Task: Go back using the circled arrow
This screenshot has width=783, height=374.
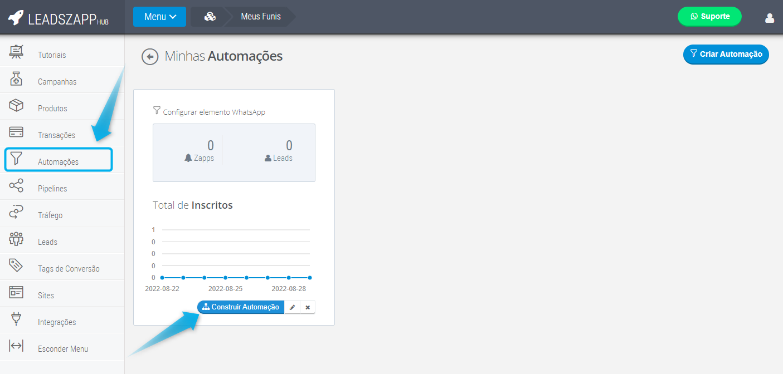Action: pos(150,57)
